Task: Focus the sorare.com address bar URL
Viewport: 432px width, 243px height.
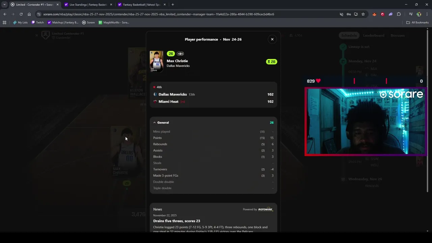Action: pos(159,14)
